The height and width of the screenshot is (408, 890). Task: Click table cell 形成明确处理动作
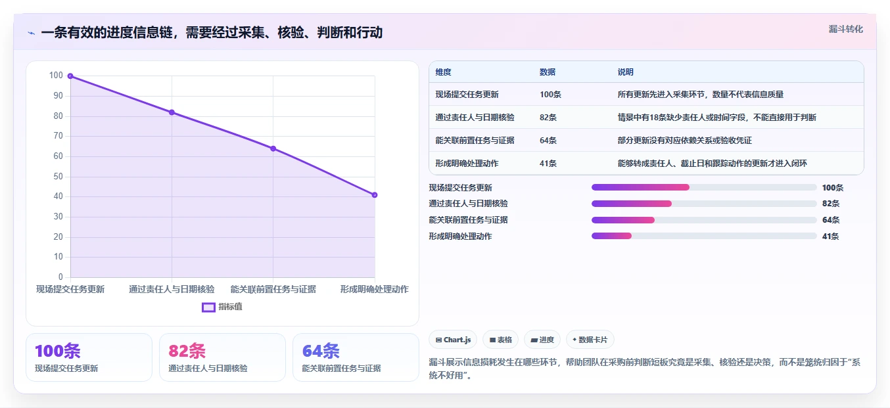coord(467,164)
